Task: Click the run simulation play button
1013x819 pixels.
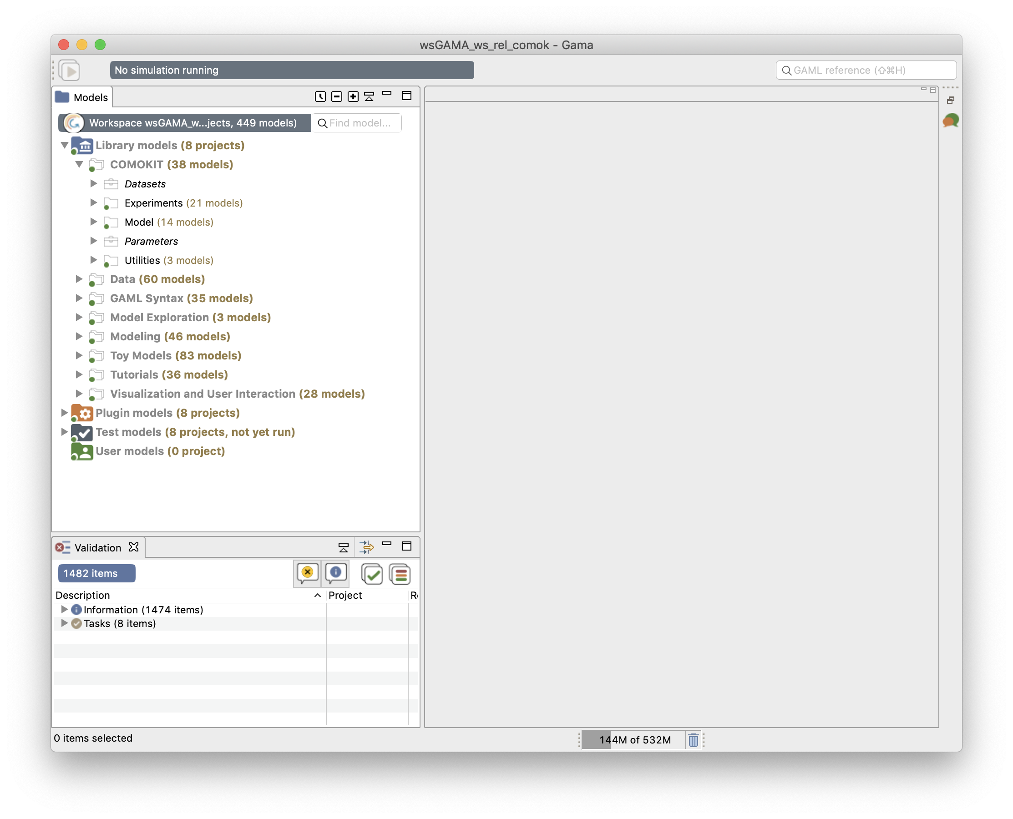Action: tap(71, 70)
